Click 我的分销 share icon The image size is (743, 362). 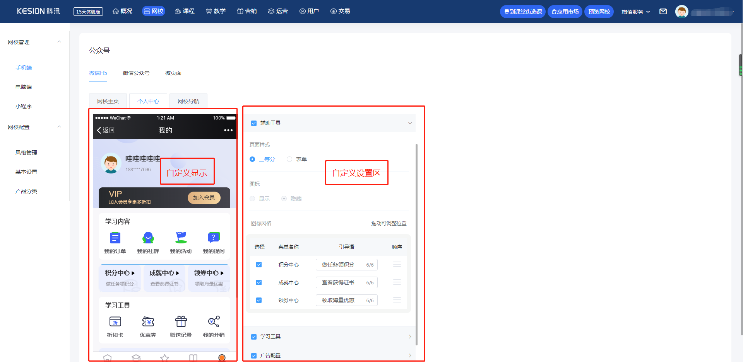214,321
